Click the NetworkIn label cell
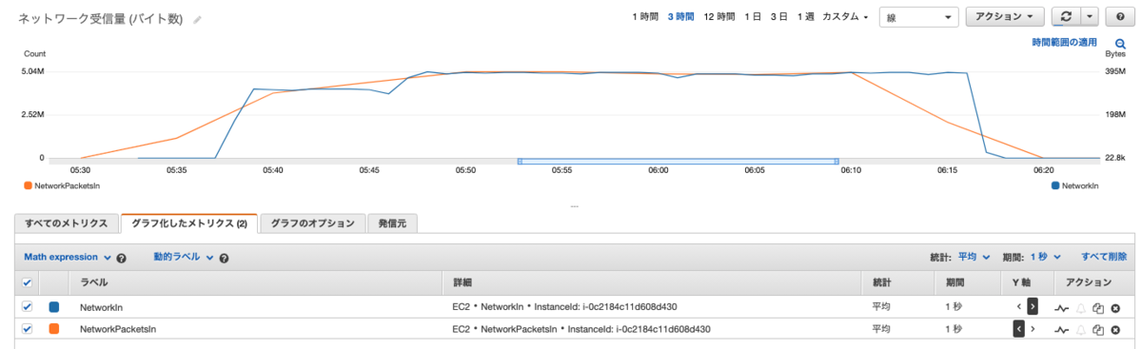The height and width of the screenshot is (349, 1142). (x=101, y=307)
